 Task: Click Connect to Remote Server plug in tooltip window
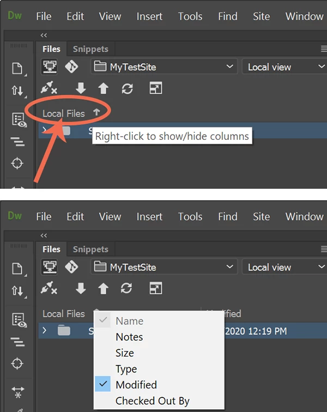tap(49, 88)
